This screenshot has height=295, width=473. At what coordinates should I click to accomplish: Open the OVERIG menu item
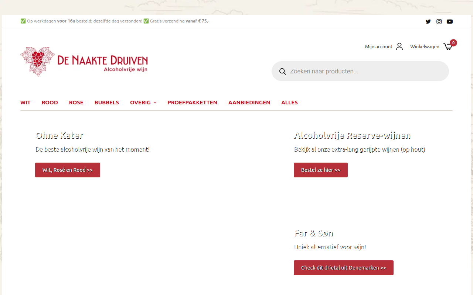pyautogui.click(x=143, y=103)
